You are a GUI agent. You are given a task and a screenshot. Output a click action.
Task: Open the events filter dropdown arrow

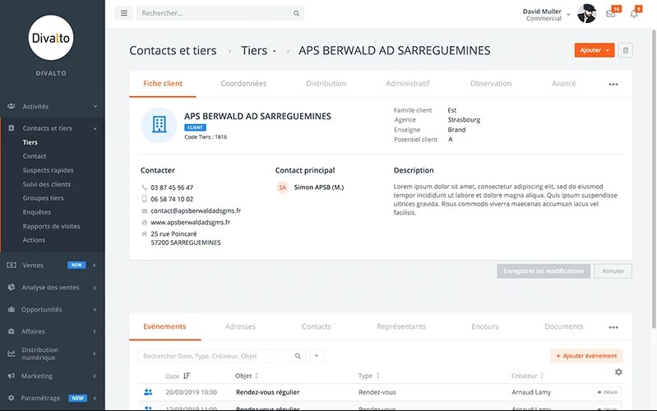317,356
